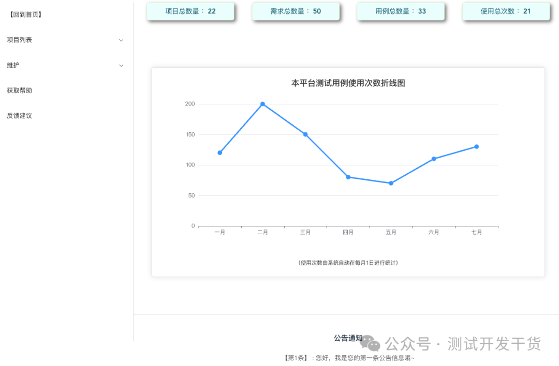This screenshot has height=366, width=559.
Task: Click the 二月 peak data point on the chart
Action: tap(263, 104)
